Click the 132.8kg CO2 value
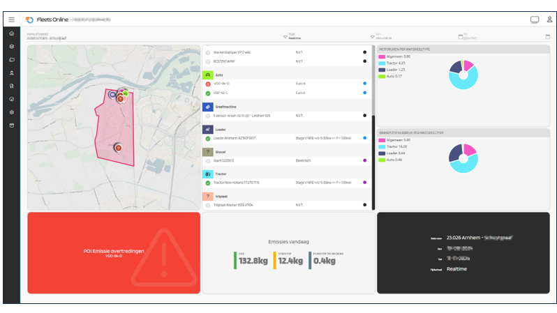The image size is (557, 313). 253,261
